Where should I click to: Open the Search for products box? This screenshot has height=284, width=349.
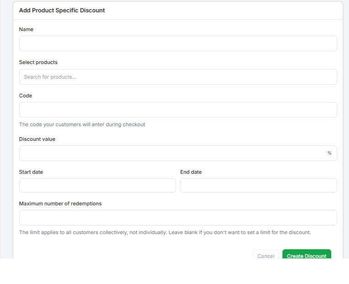pos(178,77)
